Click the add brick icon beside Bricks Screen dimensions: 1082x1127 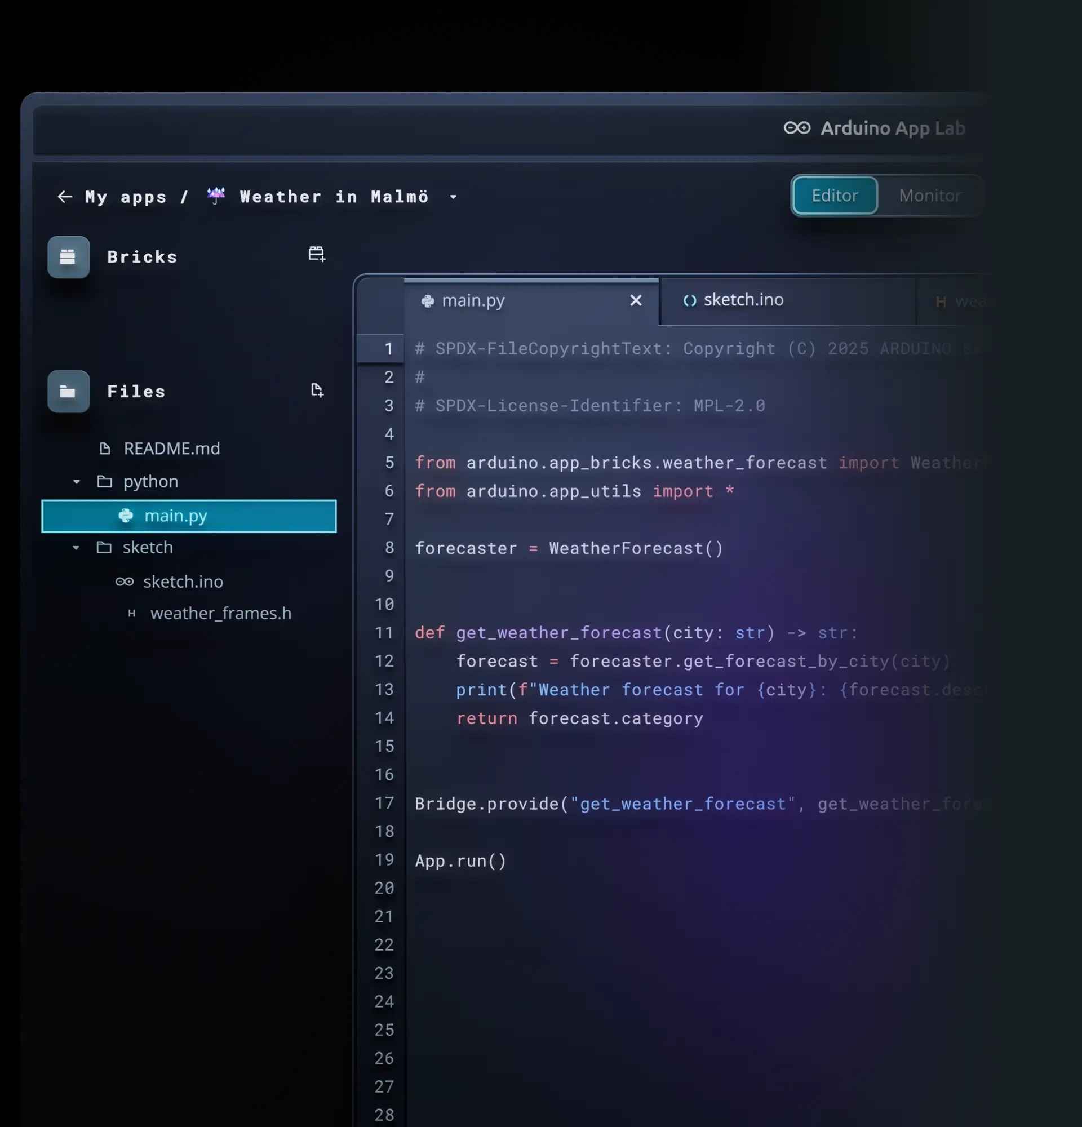[x=317, y=254]
